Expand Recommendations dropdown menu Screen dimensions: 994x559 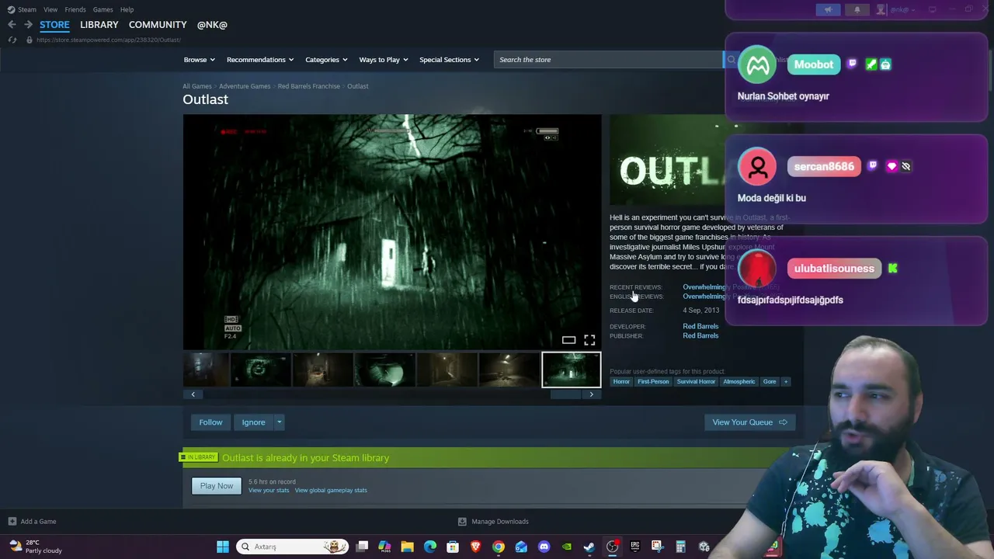pyautogui.click(x=260, y=60)
